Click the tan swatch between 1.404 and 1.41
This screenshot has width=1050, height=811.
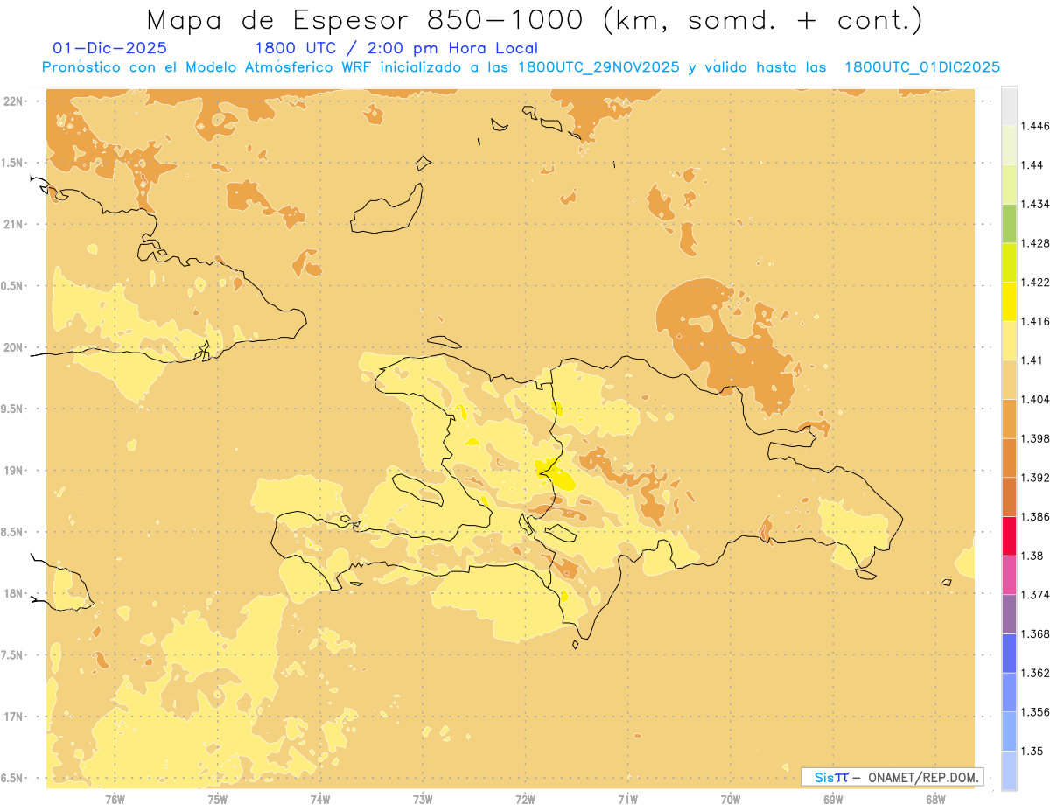pyautogui.click(x=1009, y=380)
